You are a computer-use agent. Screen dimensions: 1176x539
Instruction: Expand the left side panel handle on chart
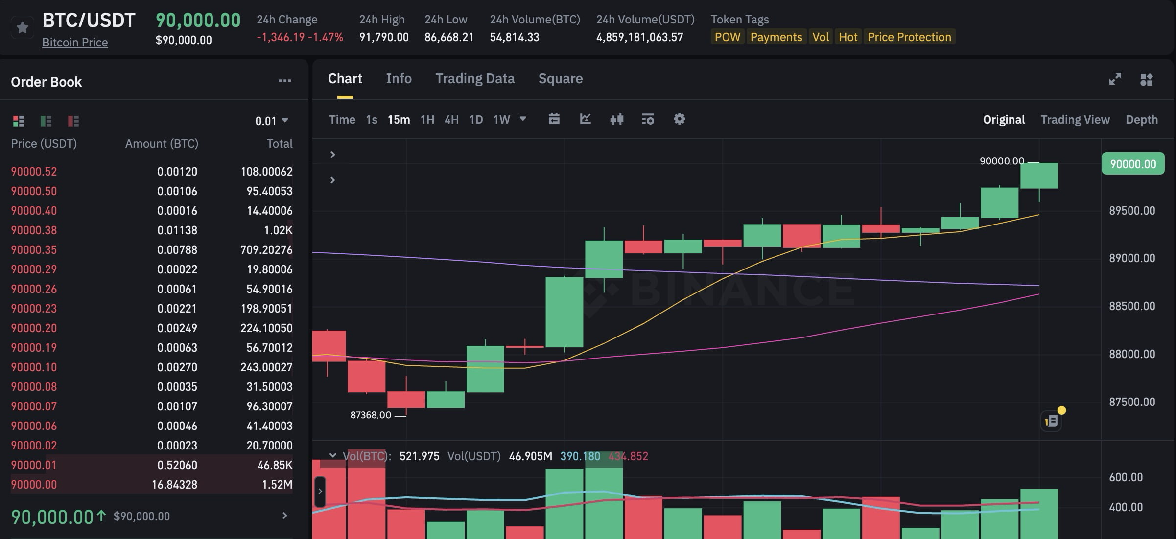tap(320, 491)
